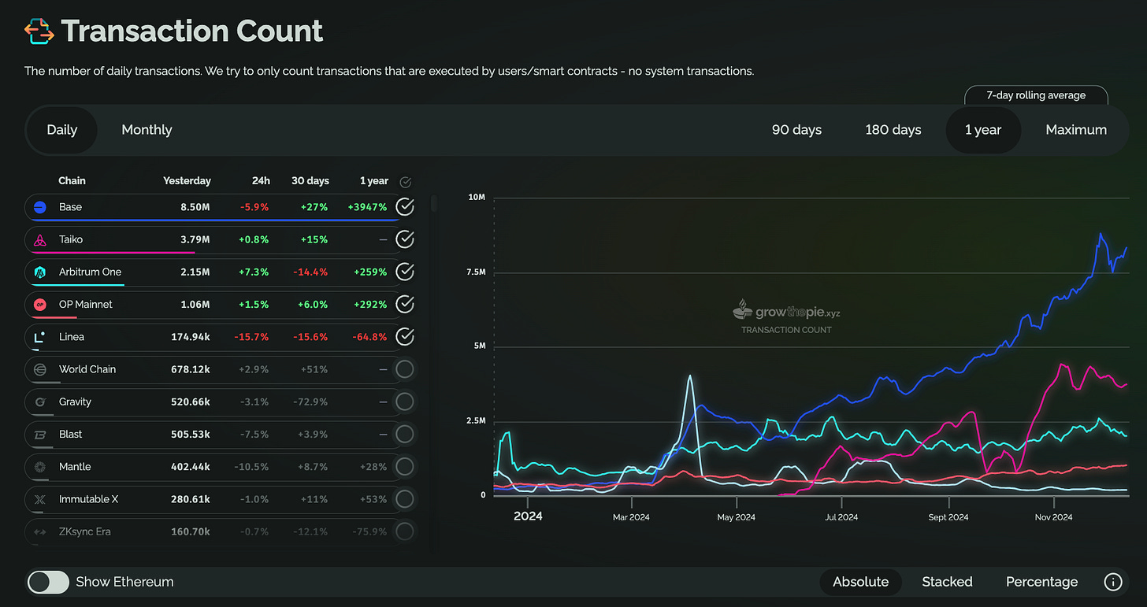Viewport: 1147px width, 607px height.
Task: Click Arbitrum One's 2.15M value
Action: [x=194, y=272]
